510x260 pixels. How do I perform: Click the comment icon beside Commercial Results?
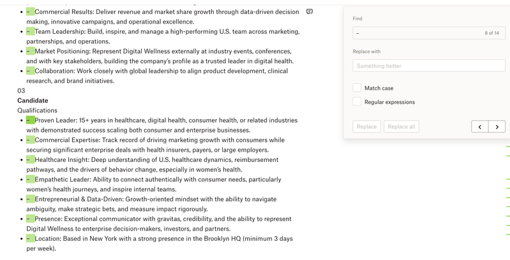click(x=310, y=11)
